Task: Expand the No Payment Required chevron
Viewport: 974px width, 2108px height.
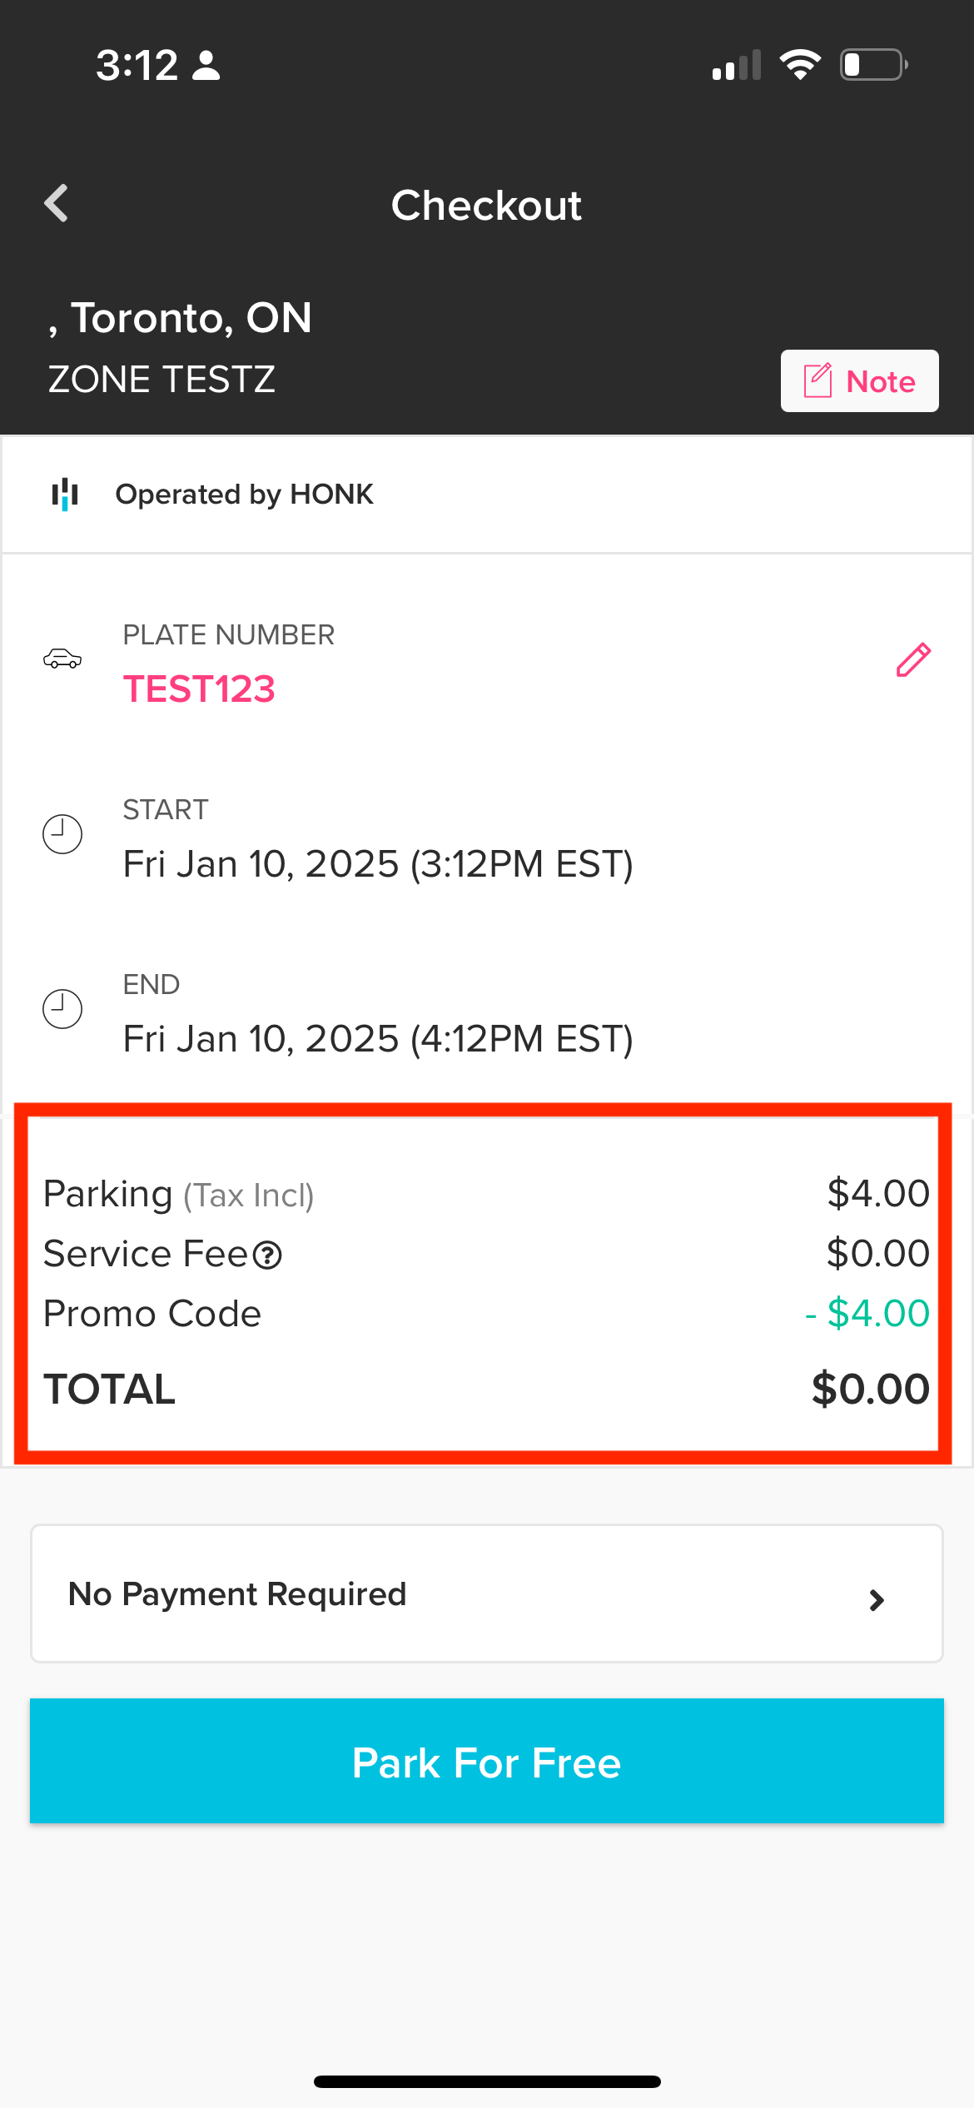Action: coord(877,1599)
